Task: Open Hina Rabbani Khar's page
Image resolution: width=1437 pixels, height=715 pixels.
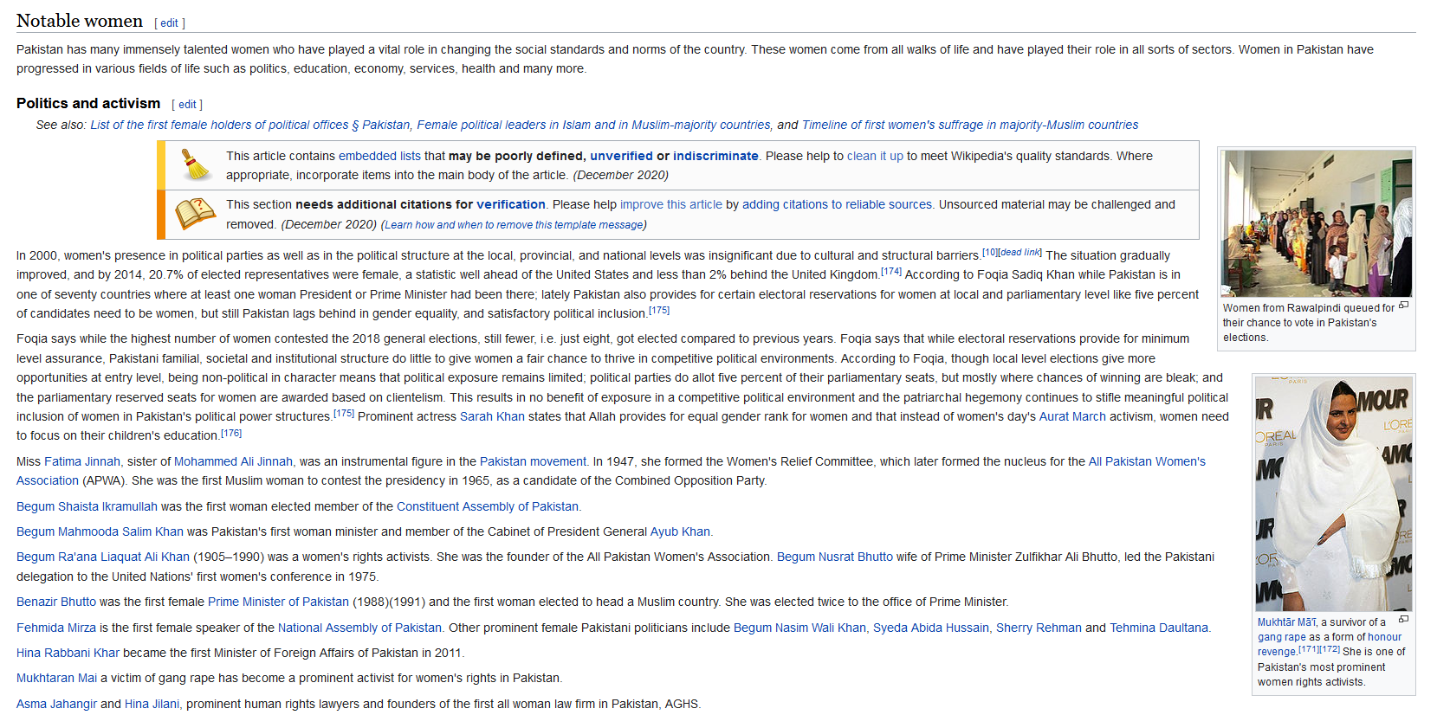Action: pyautogui.click(x=68, y=653)
